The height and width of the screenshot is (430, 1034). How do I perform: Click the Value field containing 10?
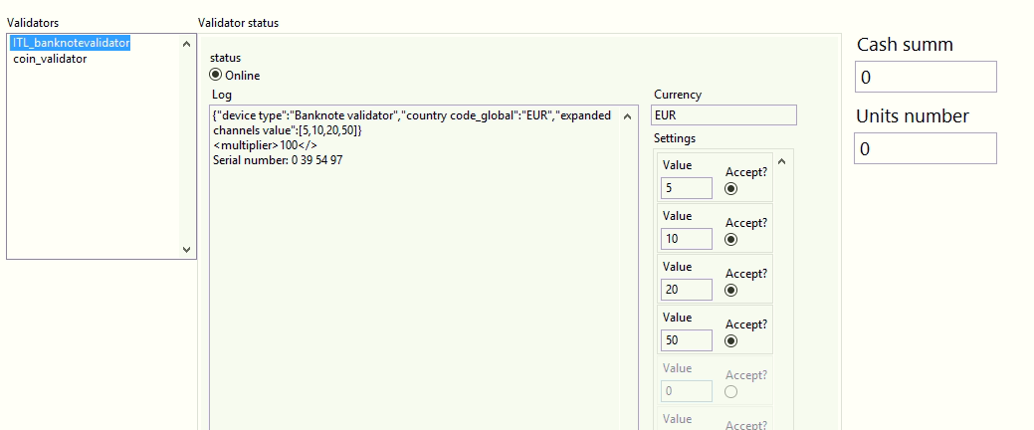(686, 239)
